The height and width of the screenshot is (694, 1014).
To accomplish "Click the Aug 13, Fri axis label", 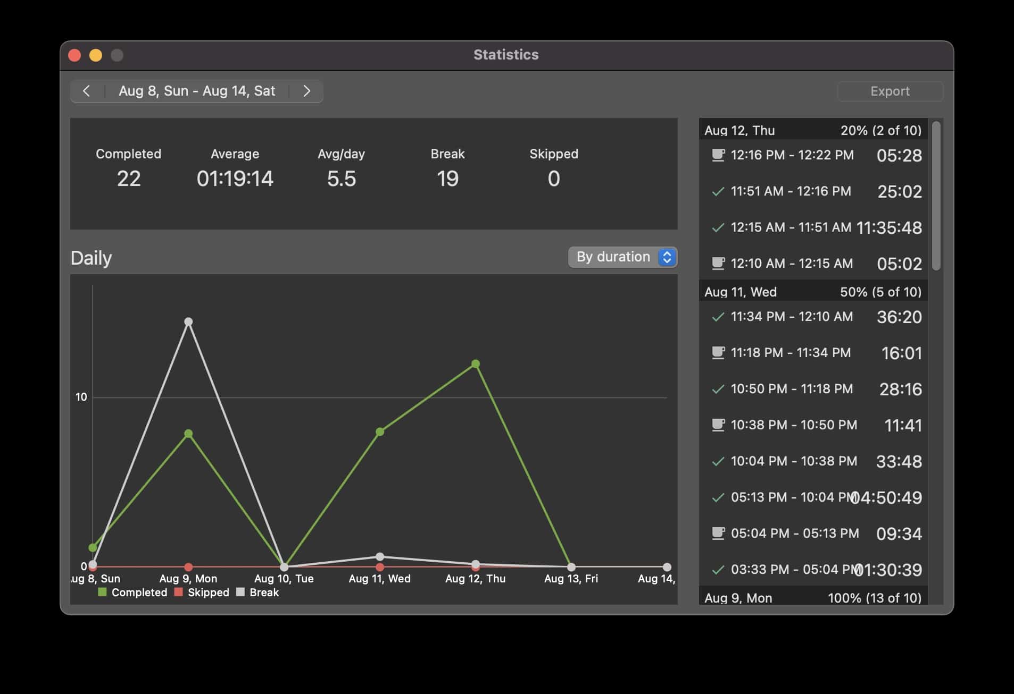I will click(571, 579).
